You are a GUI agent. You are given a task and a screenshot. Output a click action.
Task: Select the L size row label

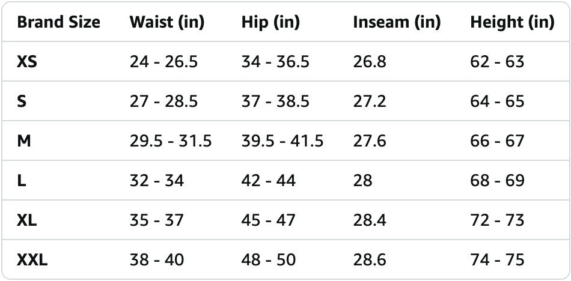point(22,181)
